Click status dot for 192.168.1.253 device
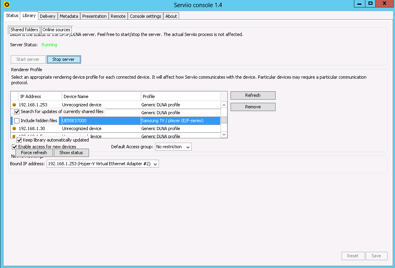The width and height of the screenshot is (395, 268). tap(14, 105)
